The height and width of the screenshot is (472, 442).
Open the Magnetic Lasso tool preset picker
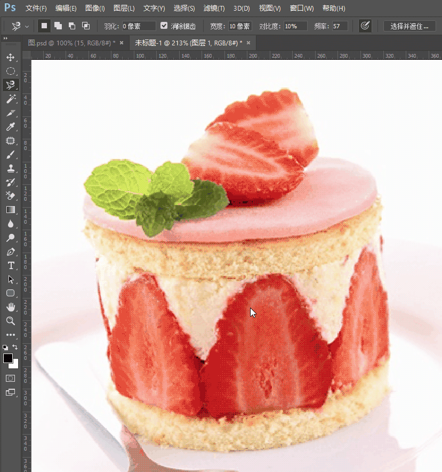click(20, 26)
